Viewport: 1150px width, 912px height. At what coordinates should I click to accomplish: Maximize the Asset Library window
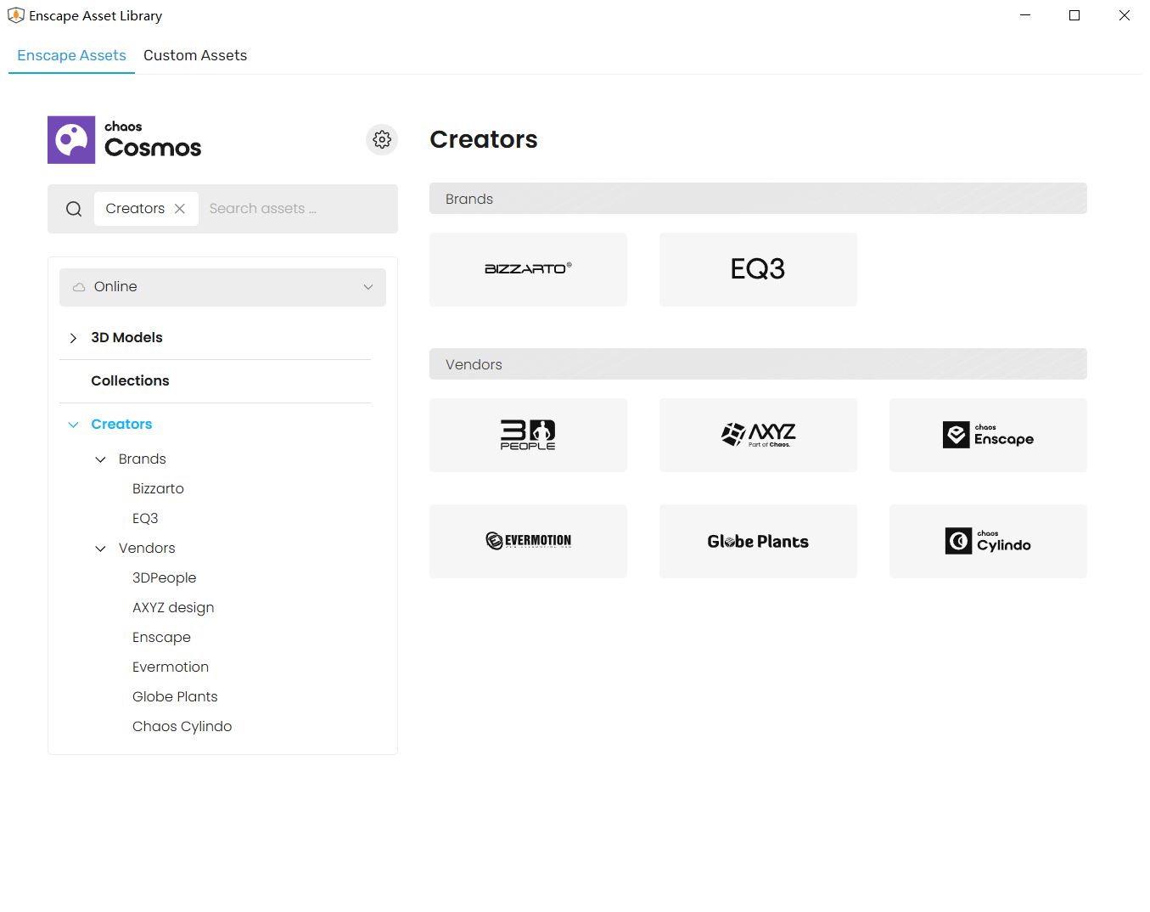1074,15
